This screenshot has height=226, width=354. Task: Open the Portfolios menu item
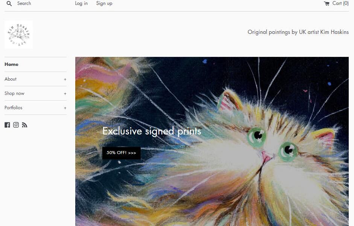(x=13, y=108)
